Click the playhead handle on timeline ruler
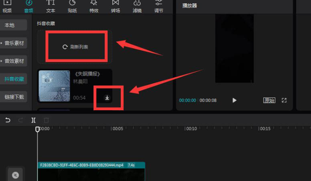Viewport: 311px width, 181px height. click(37, 129)
